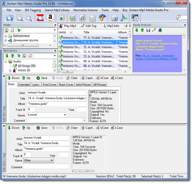Select All Songs (50) in library
This screenshot has height=184, width=193.
(x=26, y=66)
